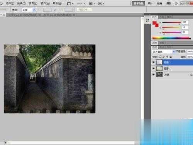The image size is (193, 145).
Task: Click the lock all padlock icon
Action: [x=171, y=57]
